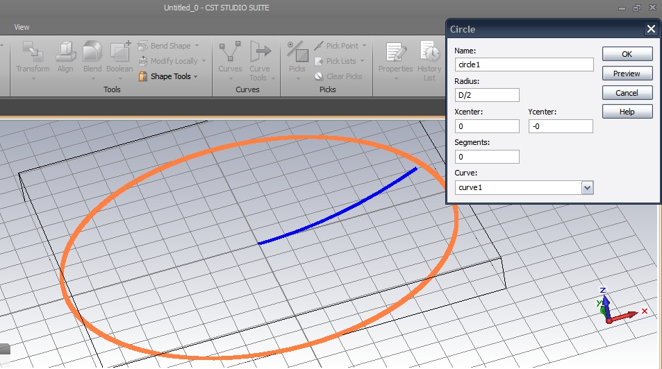Viewport: 662px width, 369px height.
Task: Click the Curve Tools icon
Action: pyautogui.click(x=260, y=53)
